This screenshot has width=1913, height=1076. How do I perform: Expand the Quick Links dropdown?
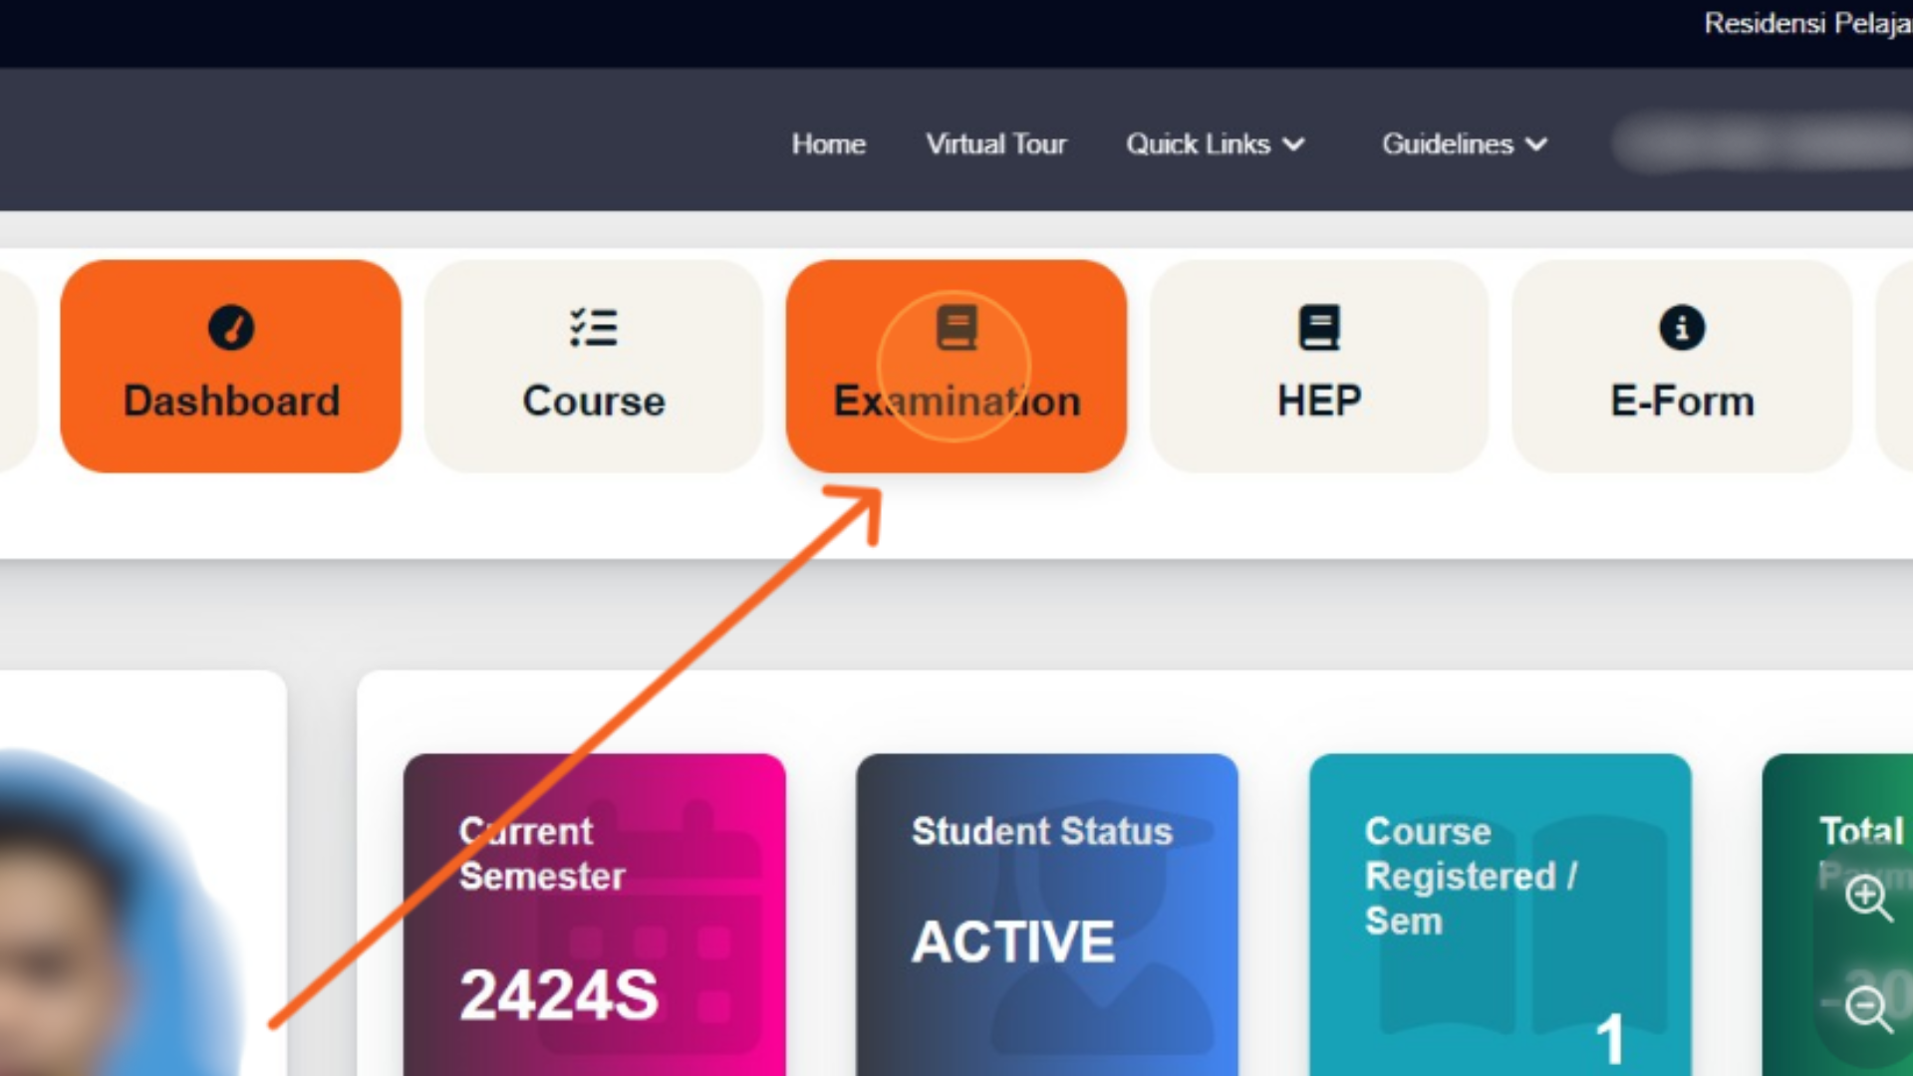[x=1215, y=144]
